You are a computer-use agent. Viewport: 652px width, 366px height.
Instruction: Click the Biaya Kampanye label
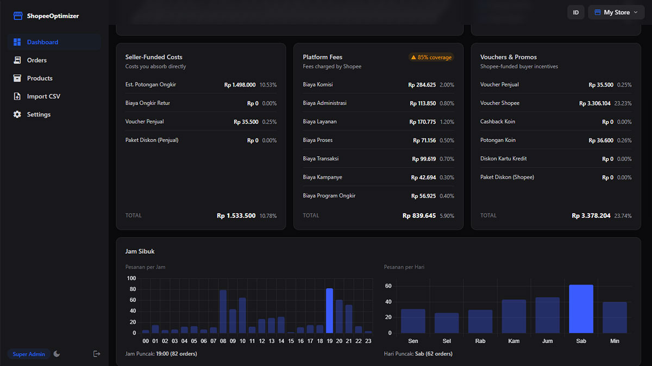pyautogui.click(x=322, y=177)
